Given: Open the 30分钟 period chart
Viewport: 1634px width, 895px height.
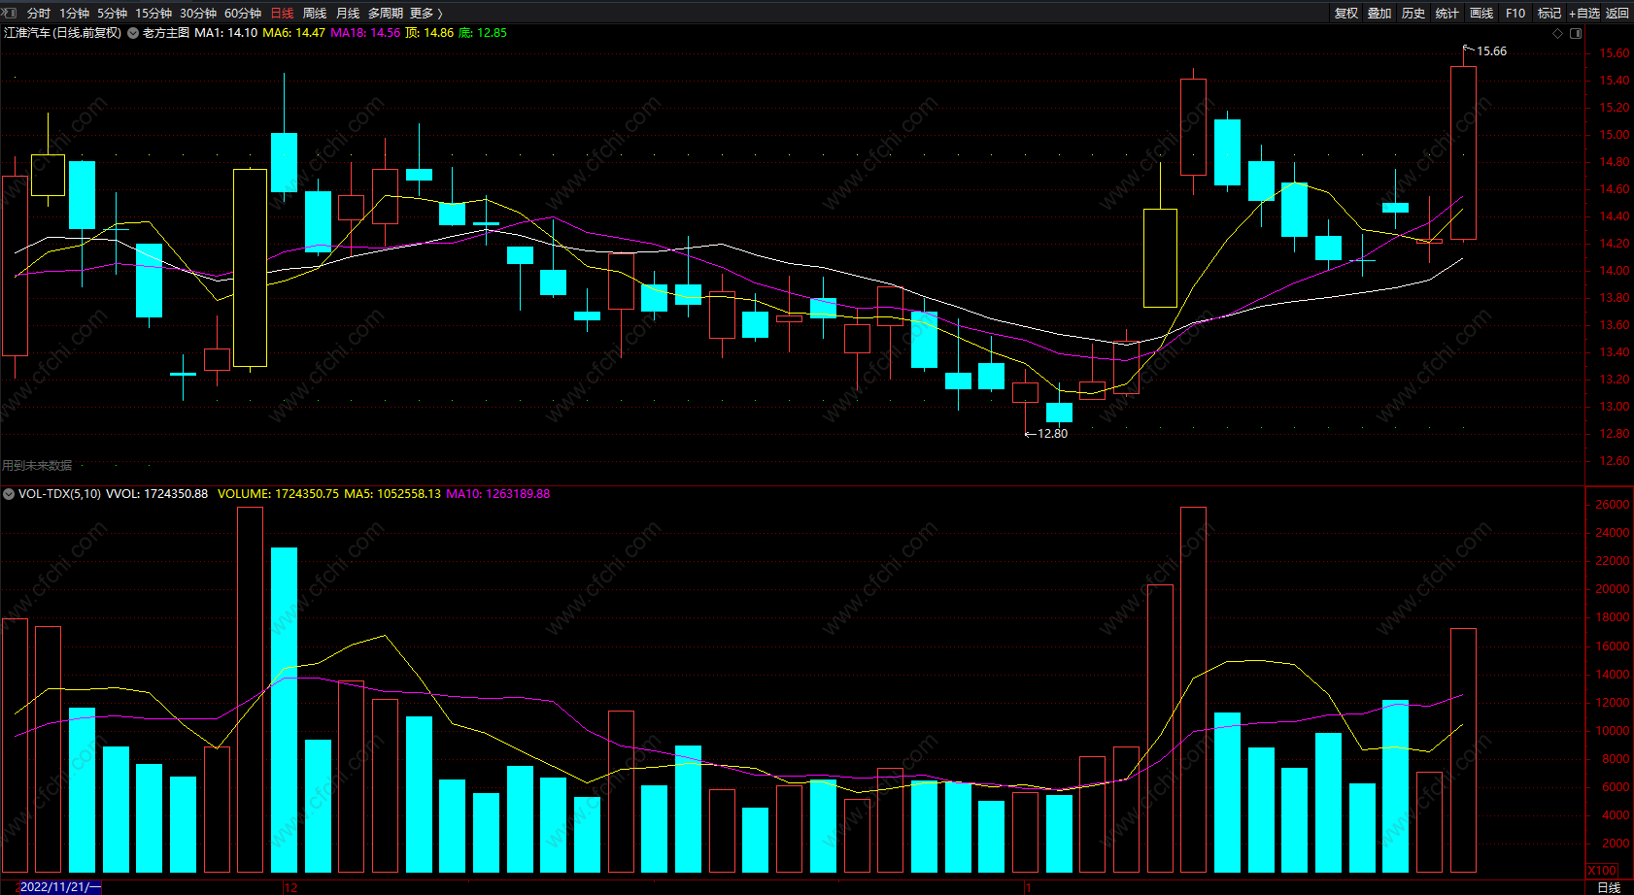Looking at the screenshot, I should click(x=198, y=13).
